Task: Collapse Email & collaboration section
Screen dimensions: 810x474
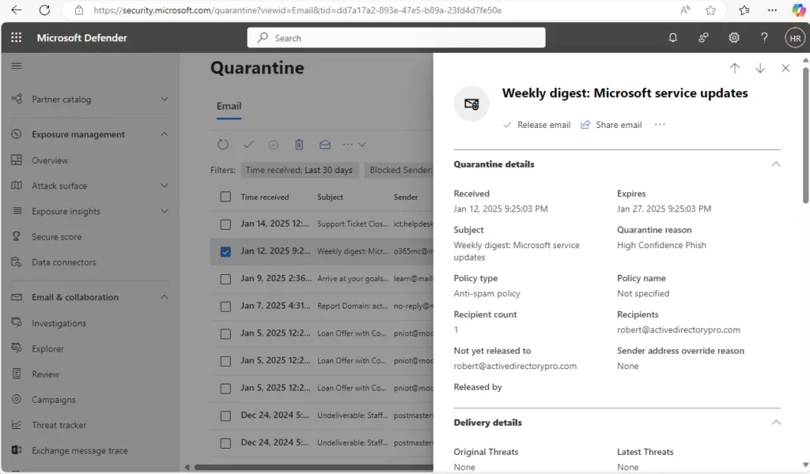Action: pyautogui.click(x=165, y=297)
